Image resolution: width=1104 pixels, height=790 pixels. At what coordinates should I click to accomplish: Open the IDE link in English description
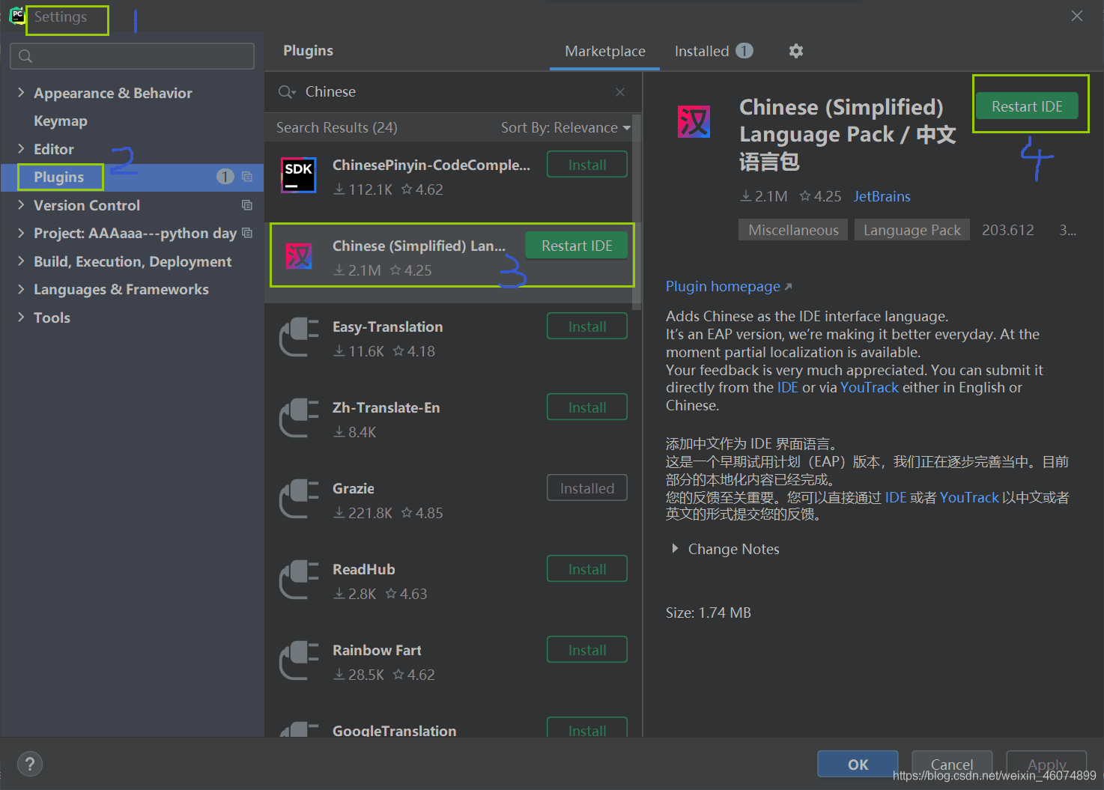(x=787, y=388)
